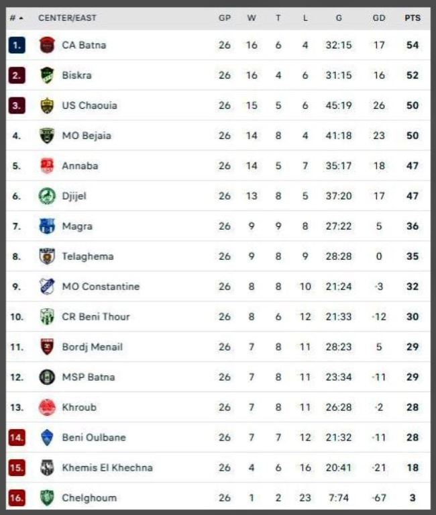Screen dimensions: 436x515
Task: Click the Djijel green round logo
Action: pyautogui.click(x=47, y=196)
